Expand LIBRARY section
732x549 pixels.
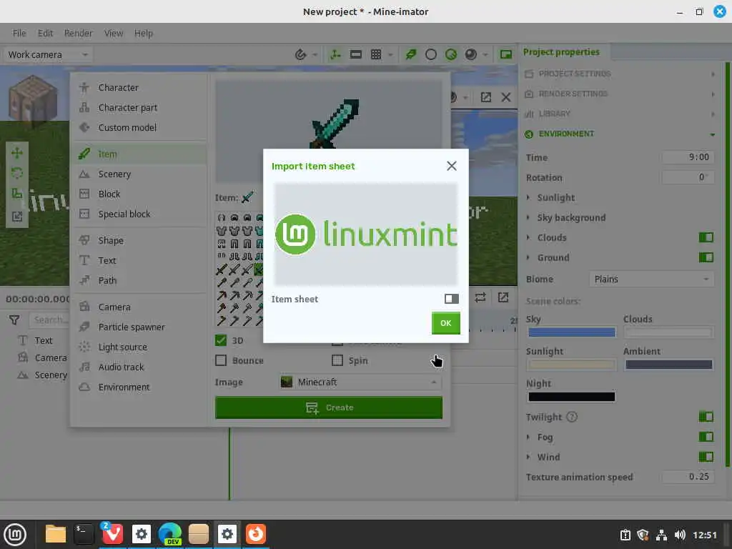click(x=620, y=114)
